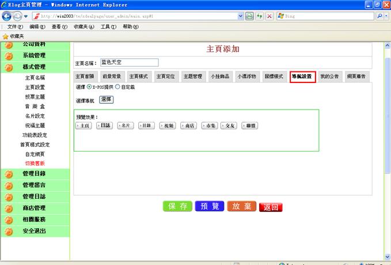391x265 pixels.
Task: Click the 主頁名稱 text field
Action: (129, 62)
